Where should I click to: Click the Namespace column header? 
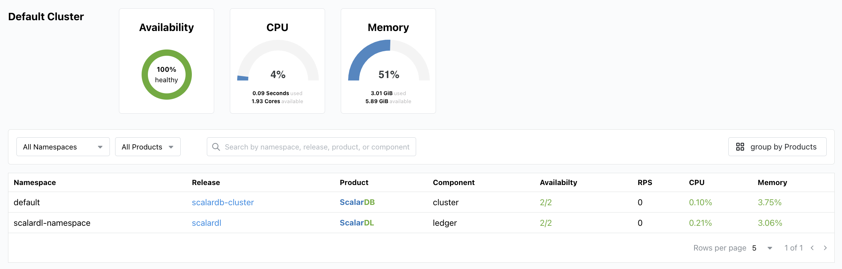(x=35, y=183)
